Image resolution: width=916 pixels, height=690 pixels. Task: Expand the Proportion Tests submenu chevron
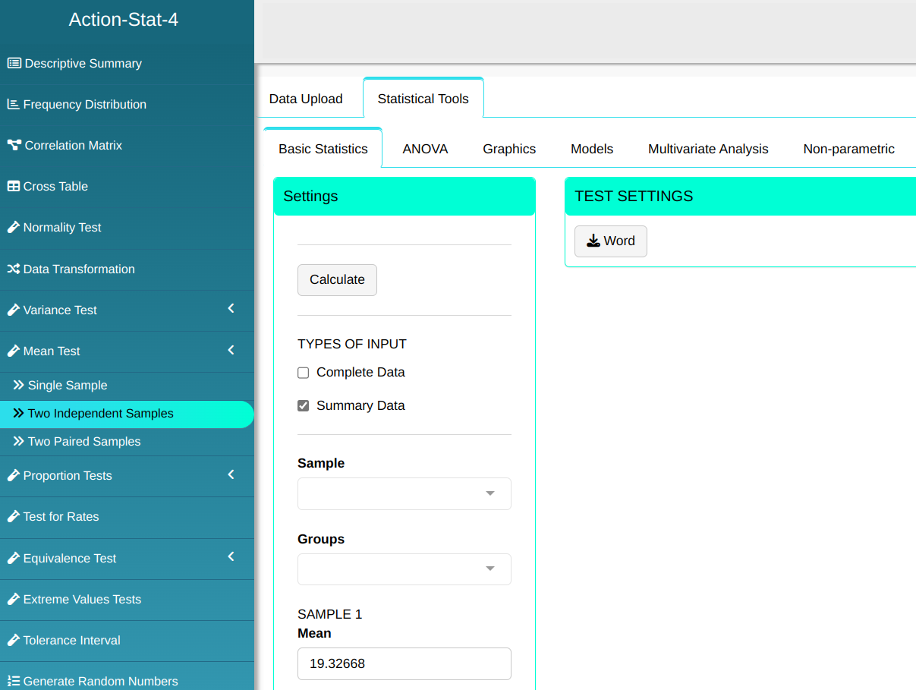(231, 474)
